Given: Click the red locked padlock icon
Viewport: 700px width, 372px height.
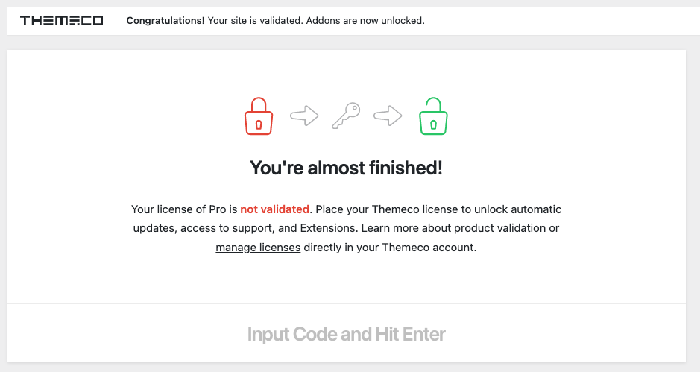Looking at the screenshot, I should click(x=259, y=116).
